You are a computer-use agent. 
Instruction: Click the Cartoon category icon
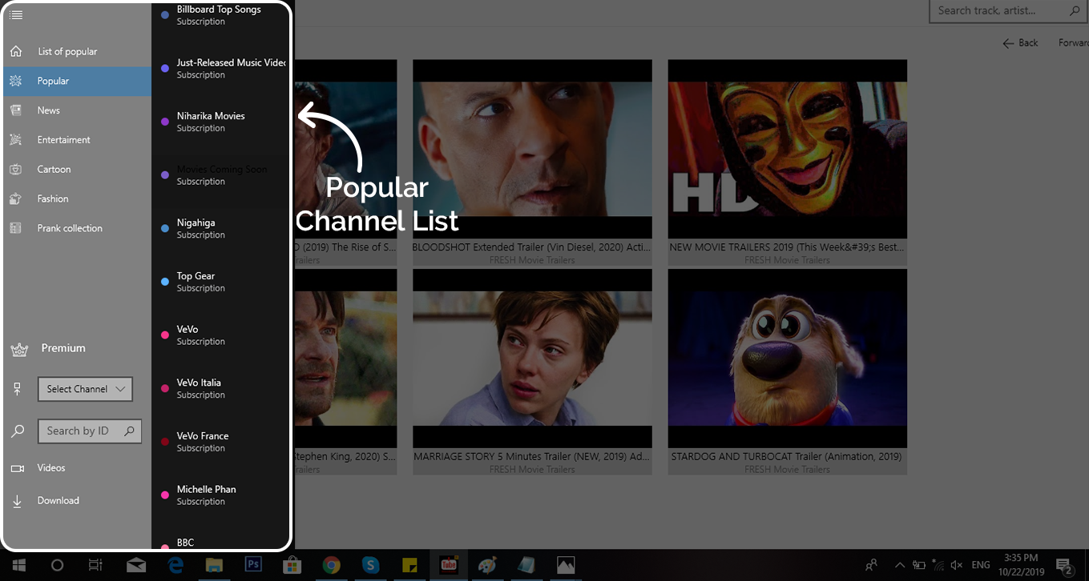[x=16, y=170]
